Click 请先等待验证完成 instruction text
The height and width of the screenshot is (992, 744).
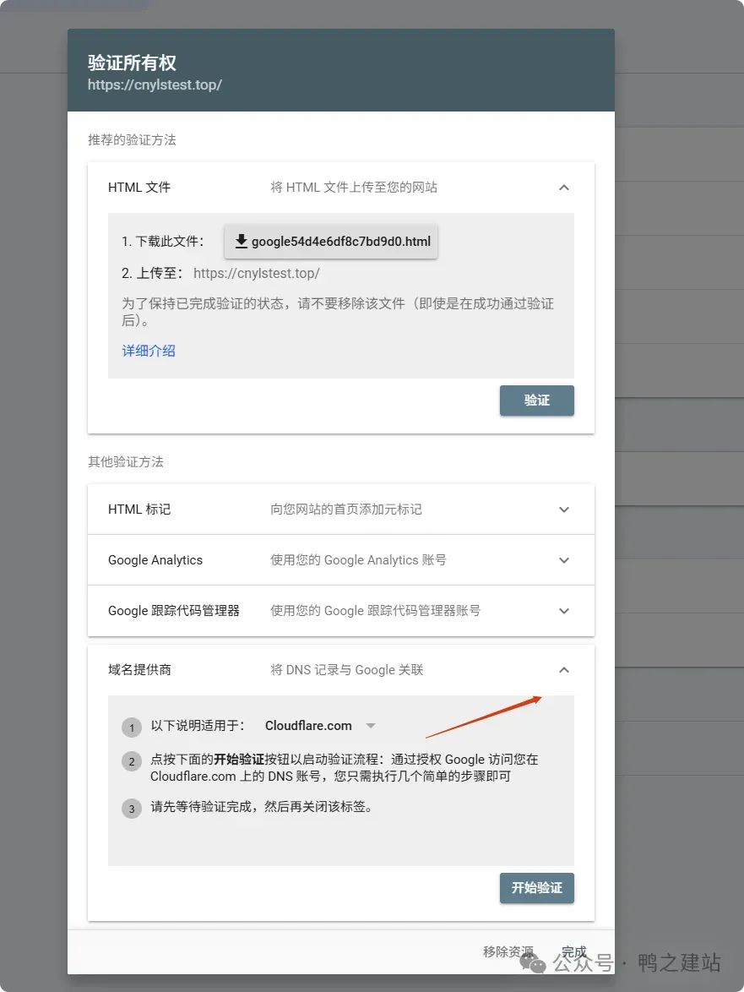261,807
